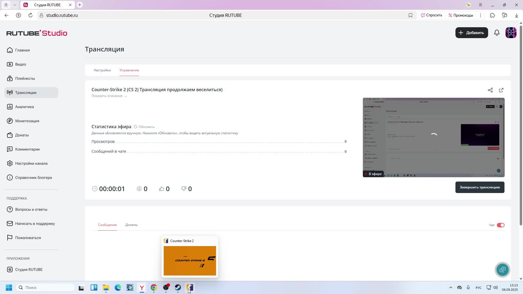
Task: Open stream in new window icon
Action: click(x=501, y=90)
